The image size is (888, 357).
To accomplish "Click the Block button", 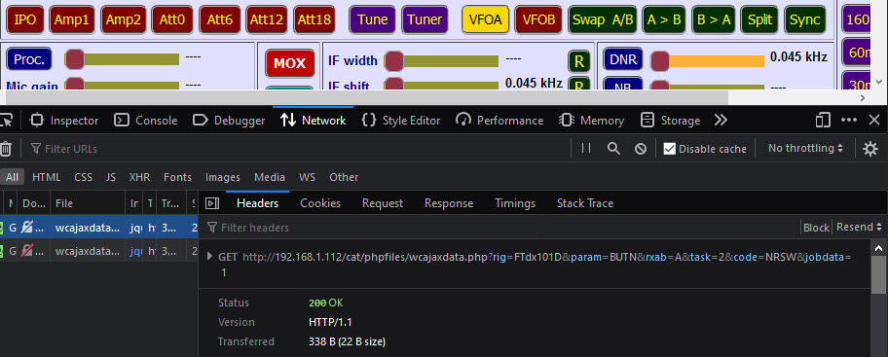I will point(816,228).
